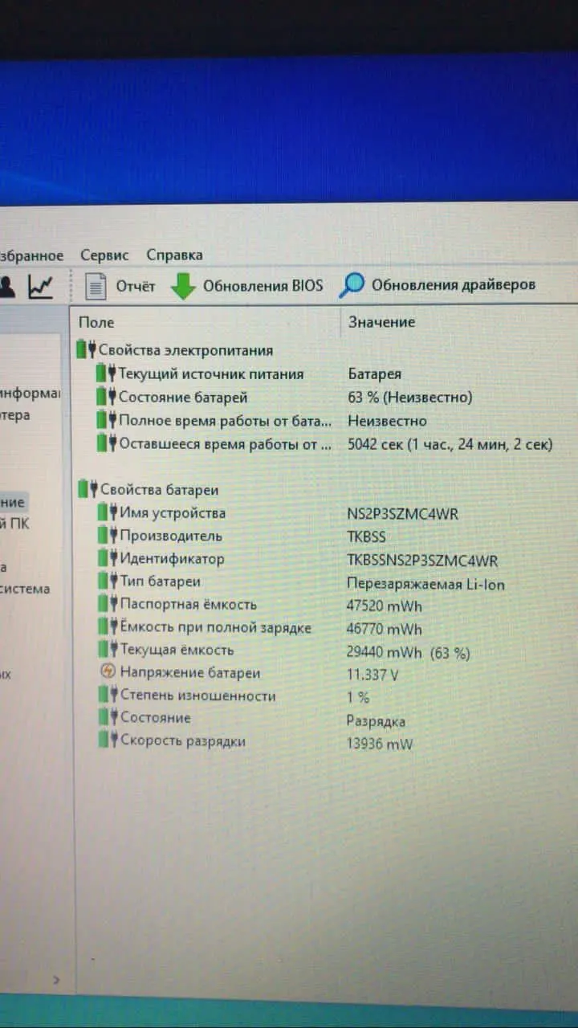Click the value 46770 mWh
The image size is (578, 1028).
[385, 630]
